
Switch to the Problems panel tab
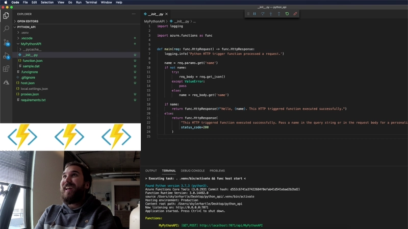[x=217, y=171]
